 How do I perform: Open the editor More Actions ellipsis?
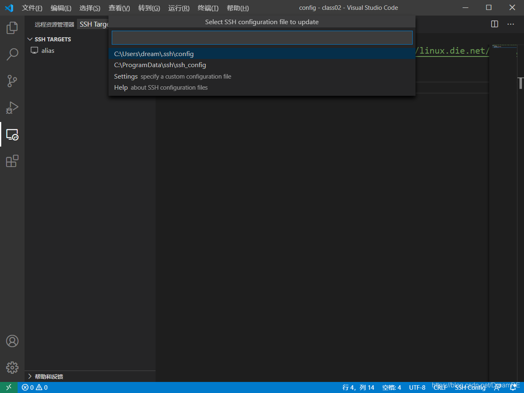pyautogui.click(x=510, y=24)
